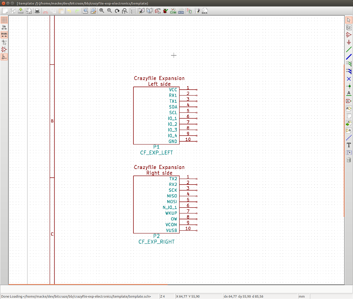Click the P2 CF_EXP_RIGHT component

[x=156, y=205]
